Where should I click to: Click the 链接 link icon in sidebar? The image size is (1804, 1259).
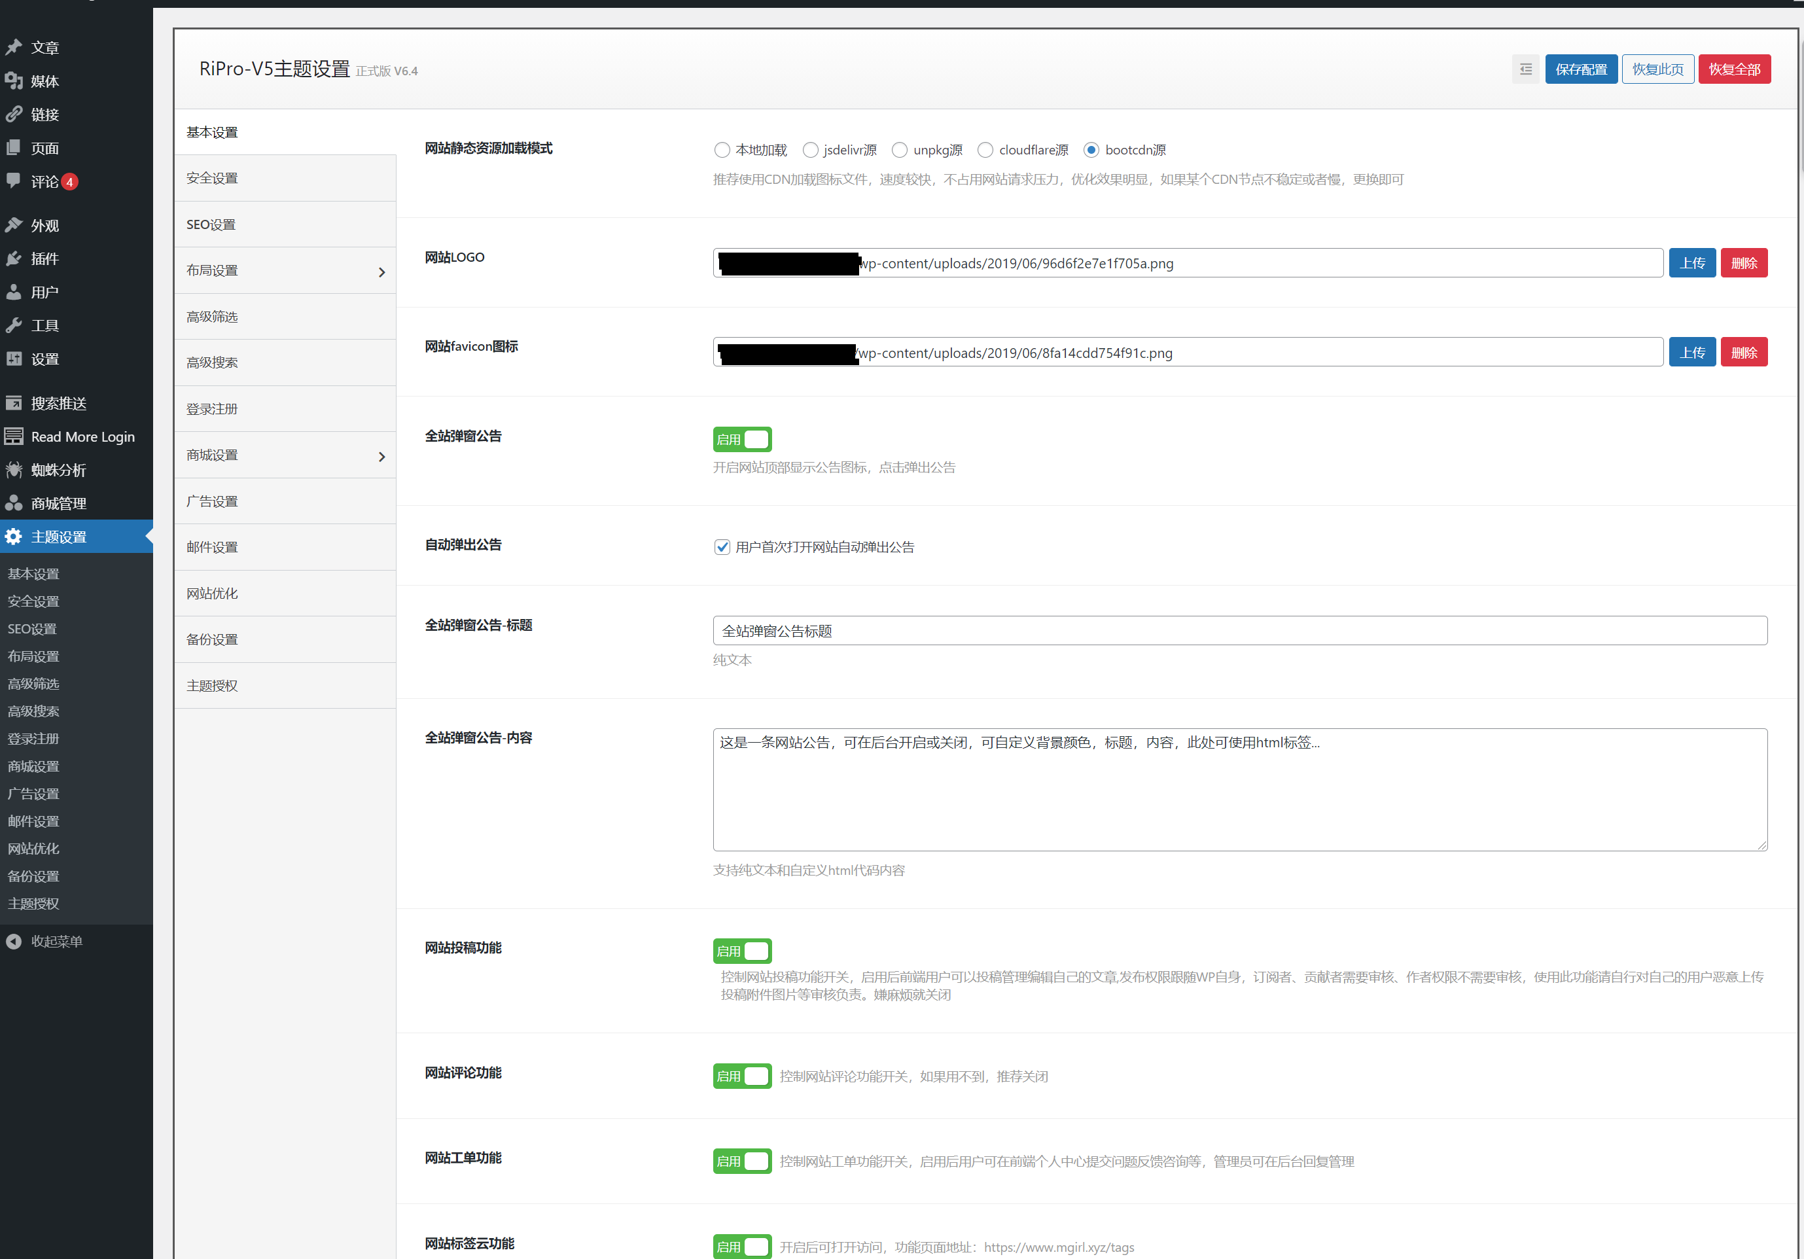14,115
